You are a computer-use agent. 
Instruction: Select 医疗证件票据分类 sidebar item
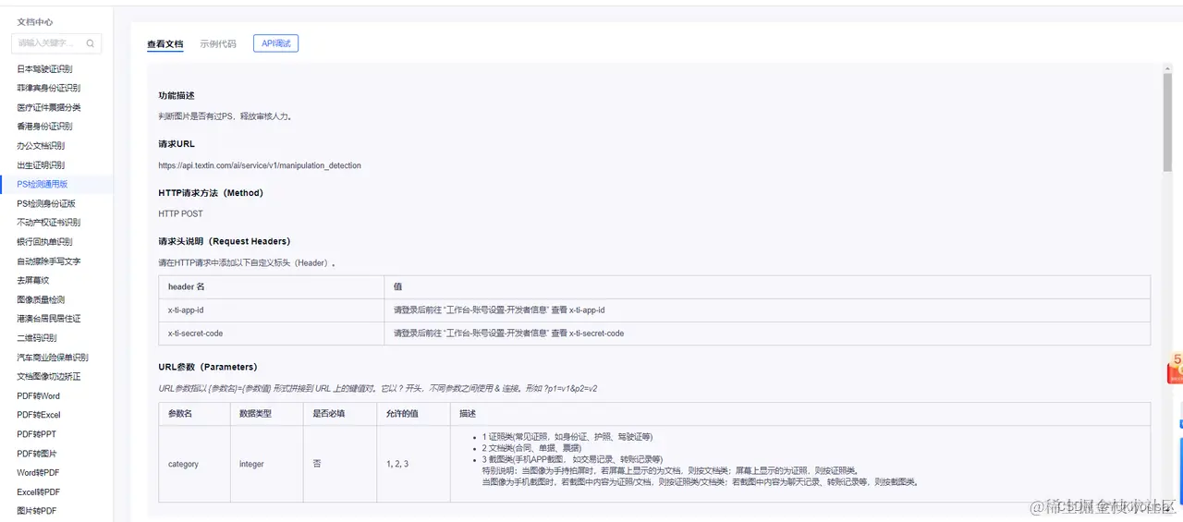48,107
